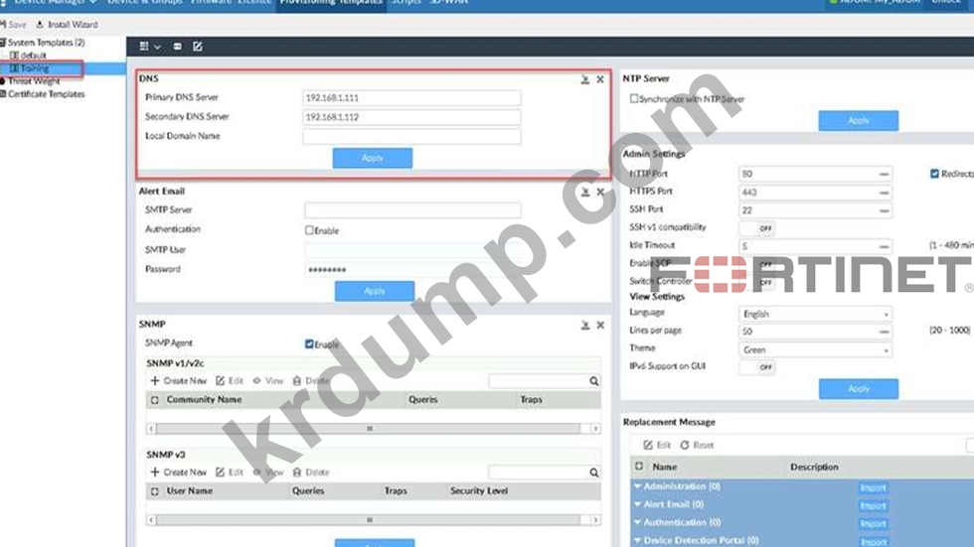Close the SNMP panel
The width and height of the screenshot is (974, 547).
600,325
